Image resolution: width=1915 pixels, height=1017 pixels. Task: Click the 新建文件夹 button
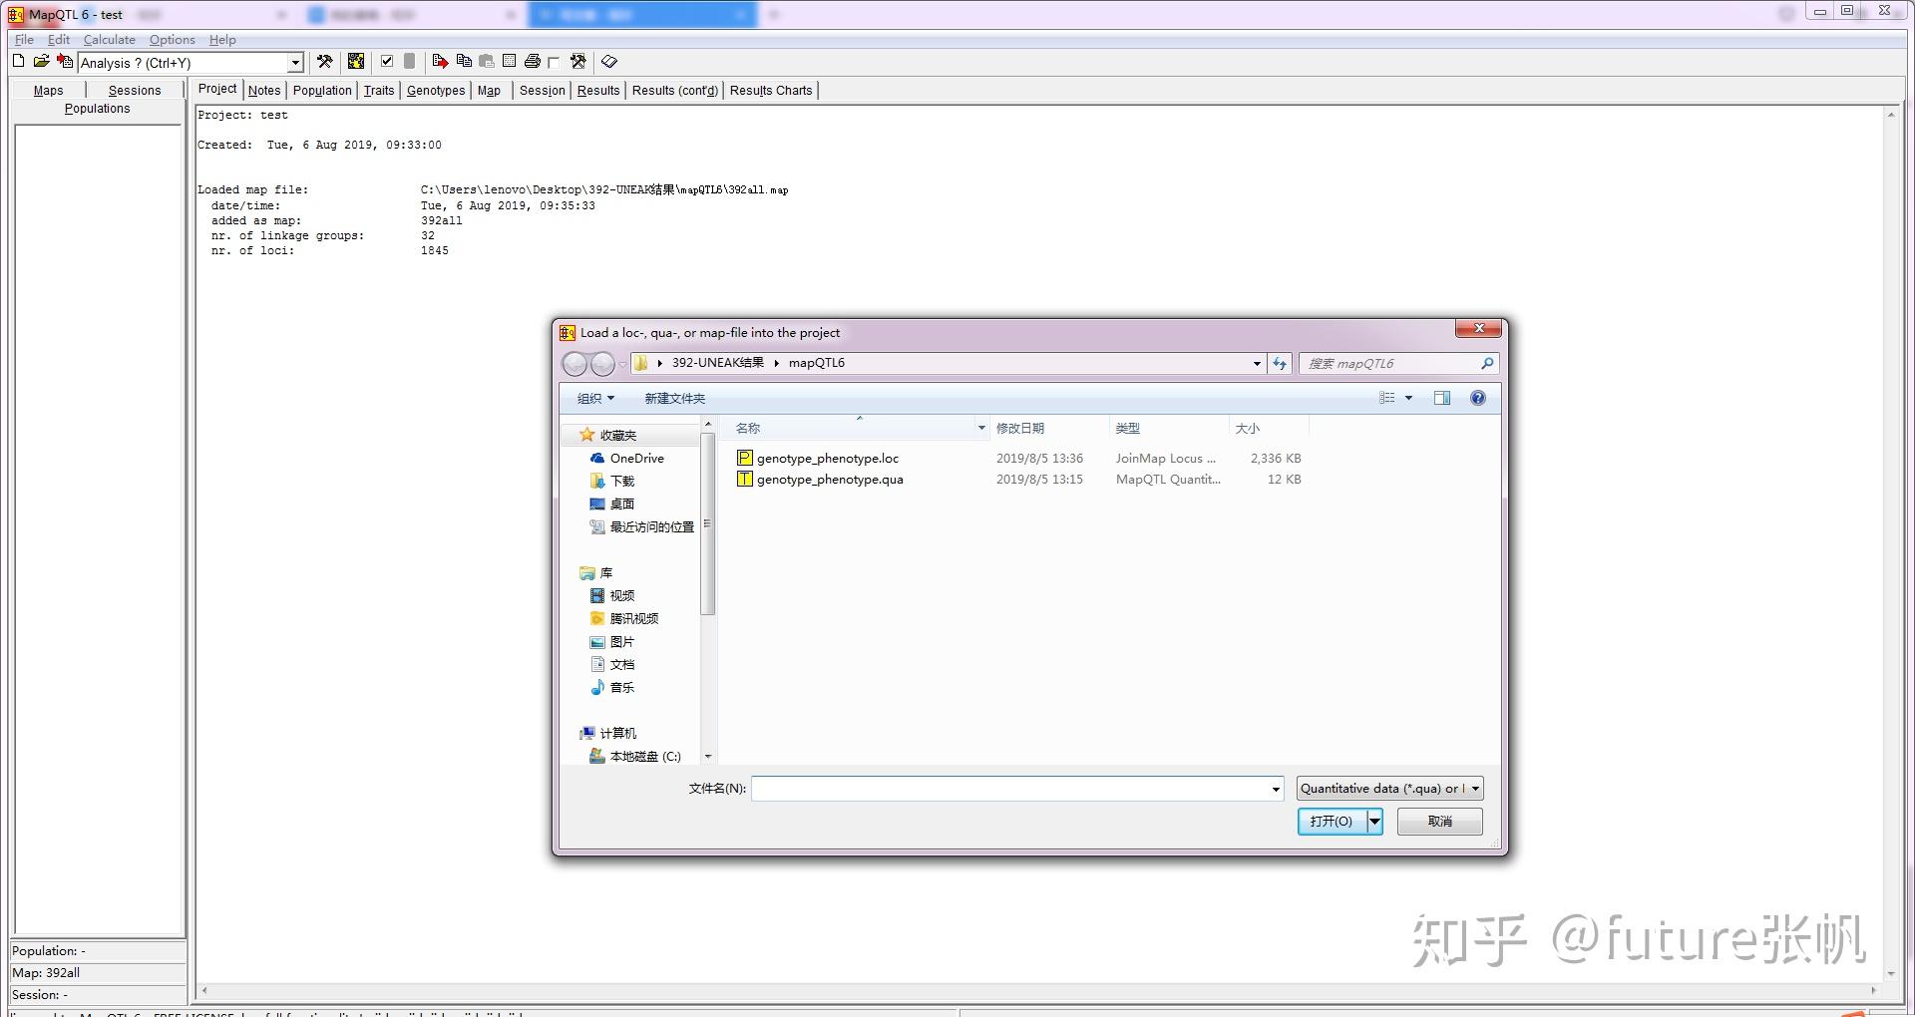click(x=674, y=399)
